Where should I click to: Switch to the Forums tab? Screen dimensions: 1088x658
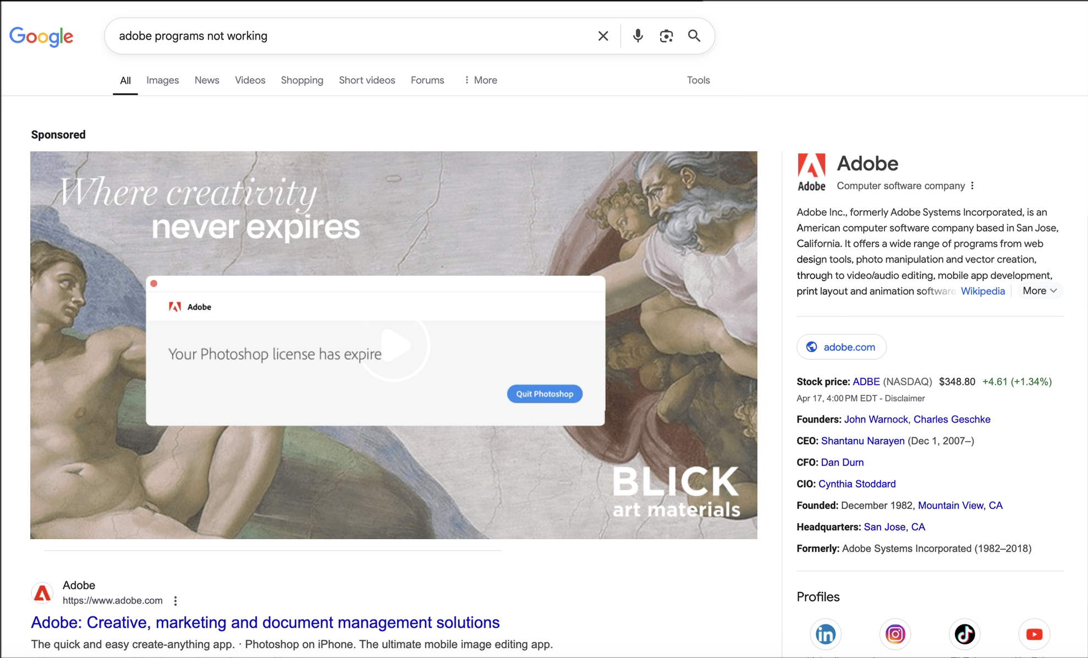coord(427,80)
